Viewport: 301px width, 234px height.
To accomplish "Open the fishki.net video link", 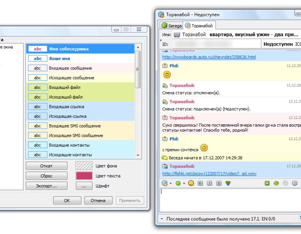I will click(x=209, y=173).
